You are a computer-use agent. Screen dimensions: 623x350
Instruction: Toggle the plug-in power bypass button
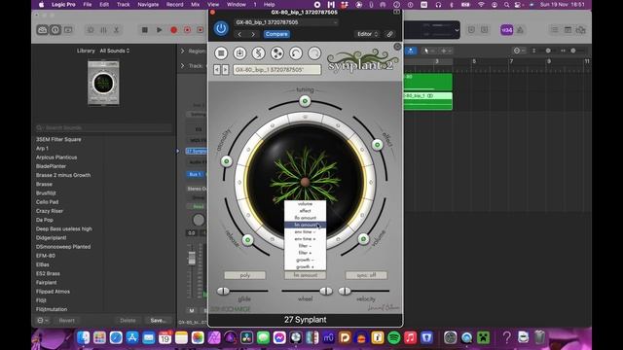click(221, 28)
